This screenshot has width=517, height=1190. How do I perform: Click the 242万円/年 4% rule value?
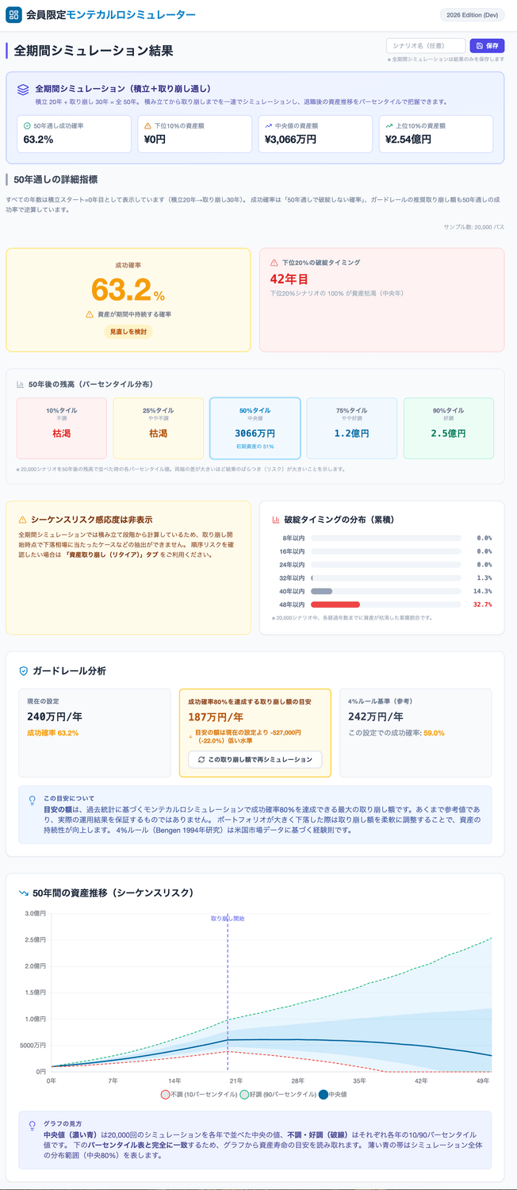pyautogui.click(x=377, y=716)
